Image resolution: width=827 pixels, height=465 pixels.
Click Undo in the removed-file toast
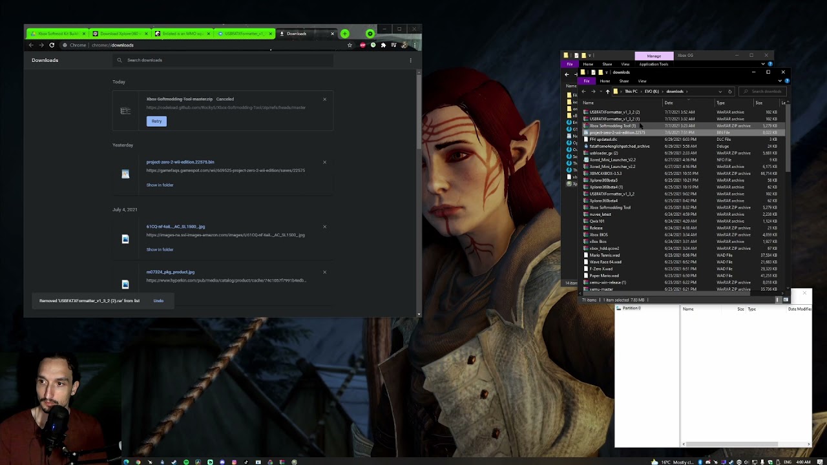pyautogui.click(x=158, y=300)
